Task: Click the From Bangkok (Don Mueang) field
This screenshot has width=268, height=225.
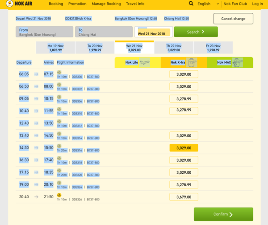Action: point(44,32)
